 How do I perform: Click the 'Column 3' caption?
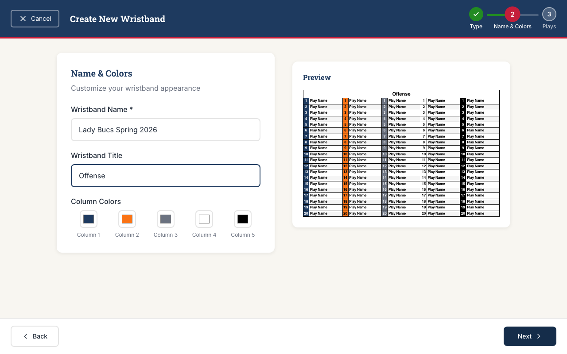166,235
